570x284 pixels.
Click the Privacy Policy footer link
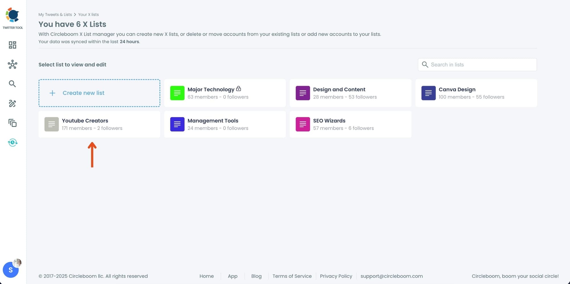pyautogui.click(x=336, y=276)
